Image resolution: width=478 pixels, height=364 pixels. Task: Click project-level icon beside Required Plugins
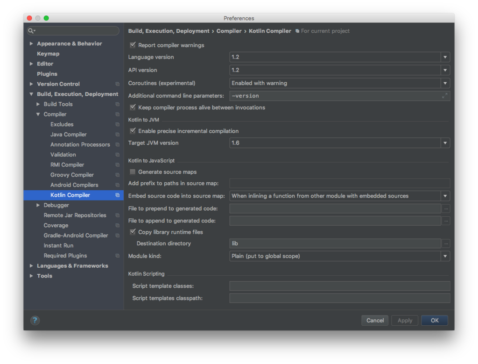pos(117,256)
